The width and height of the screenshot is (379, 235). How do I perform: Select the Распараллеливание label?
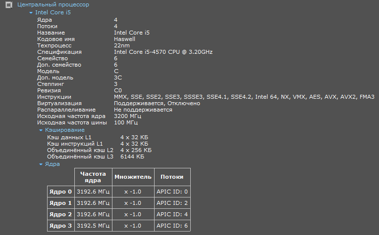click(66, 110)
